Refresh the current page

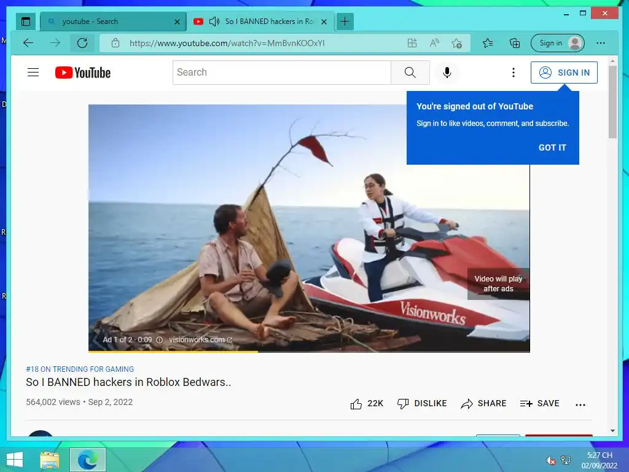pos(82,43)
